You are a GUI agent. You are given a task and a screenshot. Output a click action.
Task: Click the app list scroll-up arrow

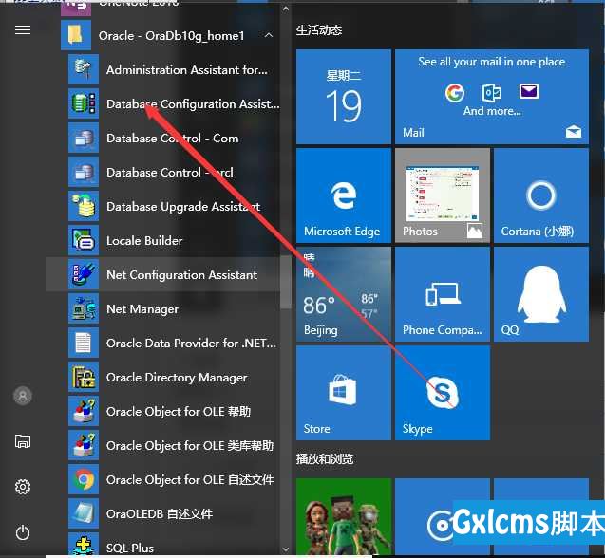pos(286,9)
